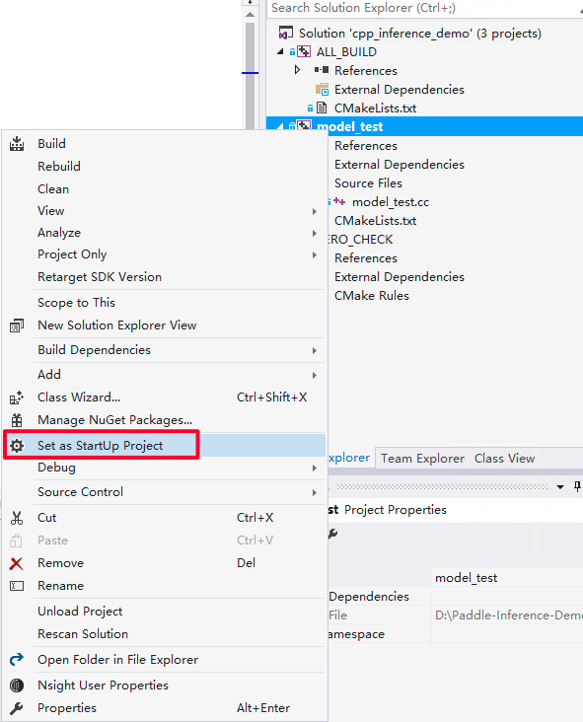Click the Nsight User Properties icon
This screenshot has height=722, width=583.
(17, 686)
